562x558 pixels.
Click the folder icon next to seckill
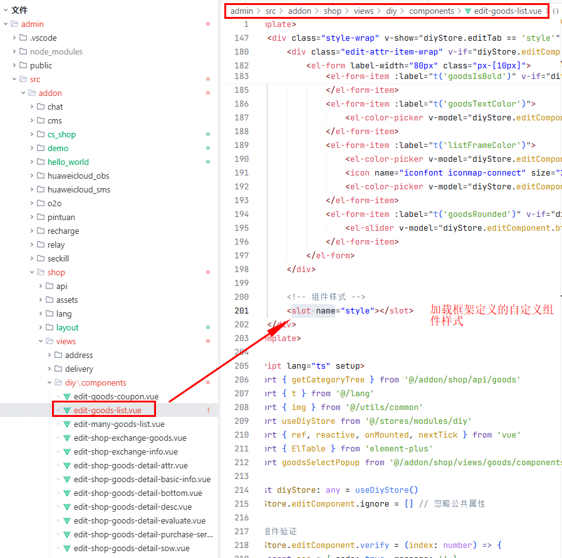(41, 258)
